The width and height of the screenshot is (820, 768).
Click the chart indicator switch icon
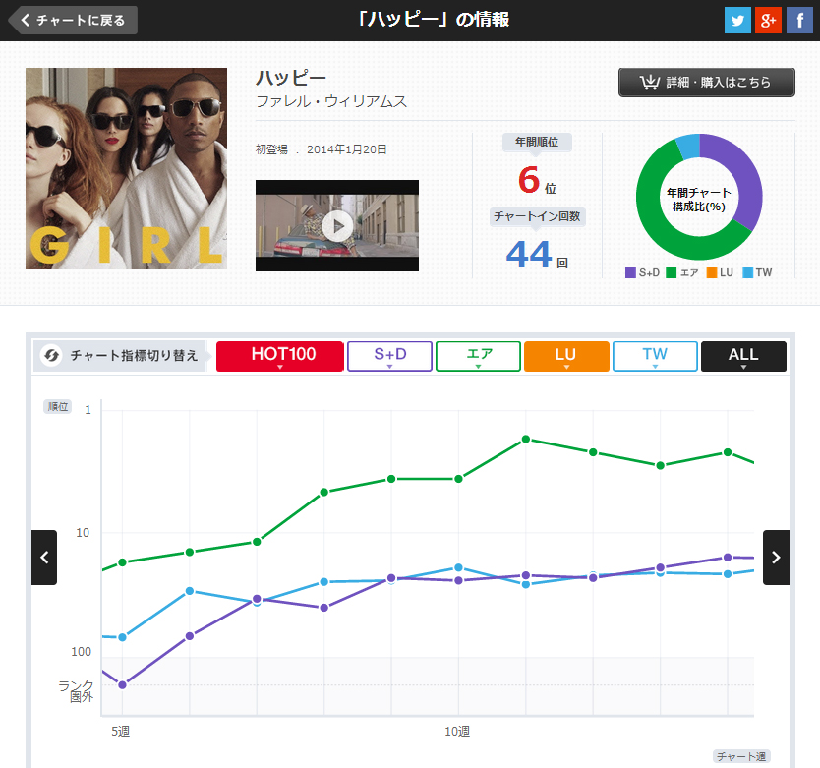[x=53, y=356]
